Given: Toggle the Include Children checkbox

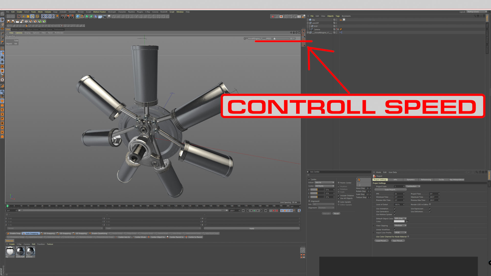Looking at the screenshot, I should [339, 195].
